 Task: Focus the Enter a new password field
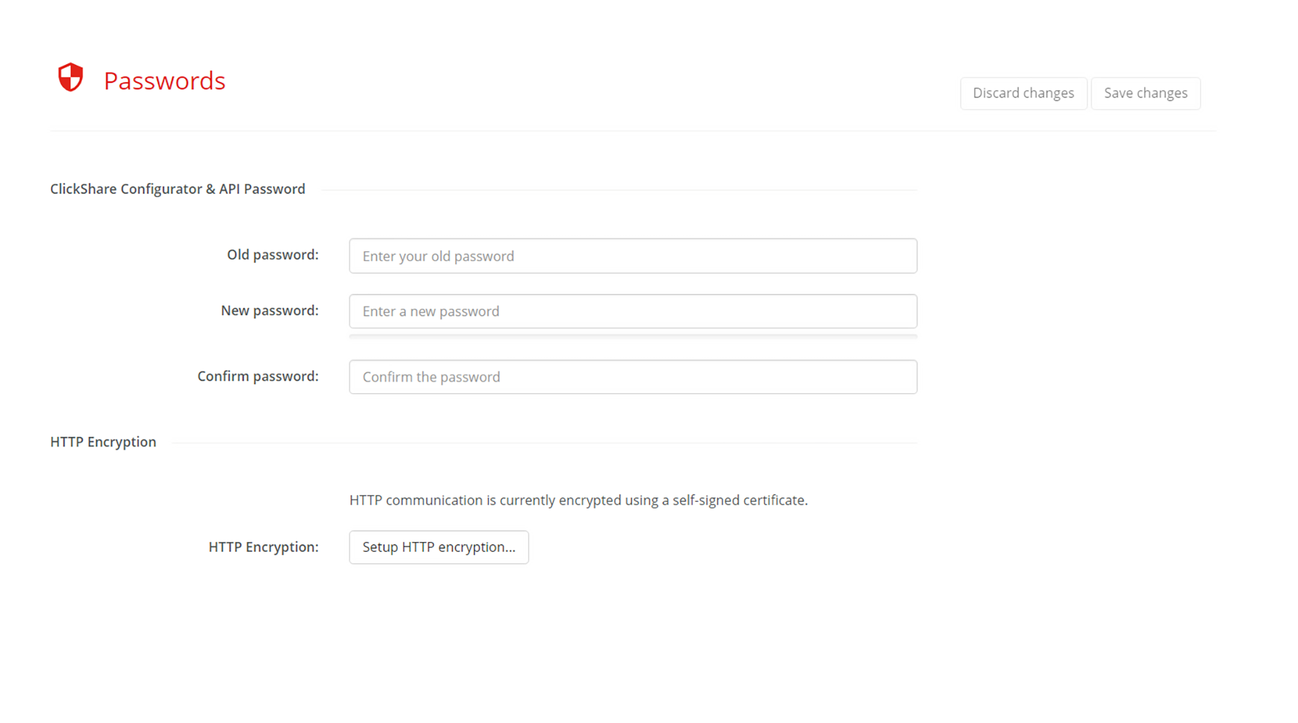tap(633, 311)
